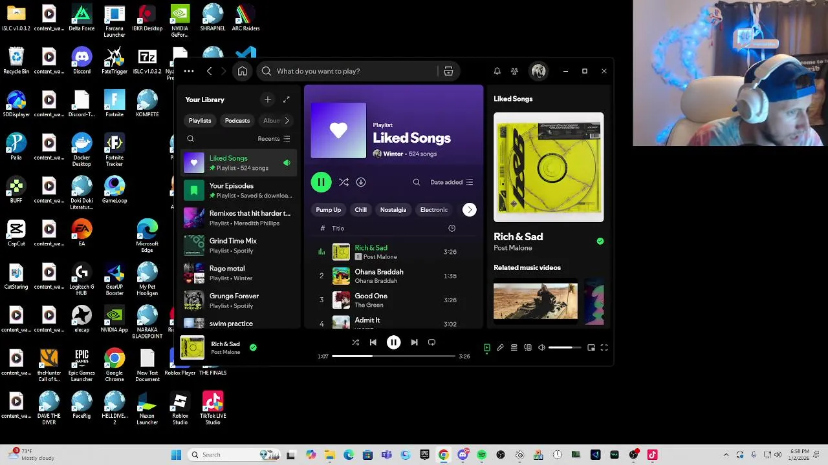Download Liked Songs with the download icon
This screenshot has height=465, width=828.
361,182
